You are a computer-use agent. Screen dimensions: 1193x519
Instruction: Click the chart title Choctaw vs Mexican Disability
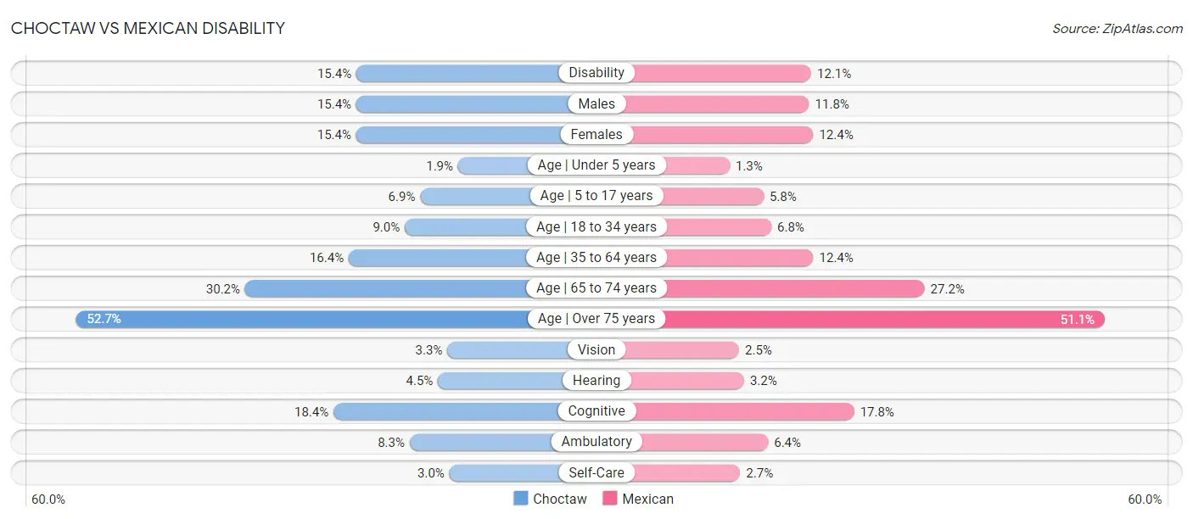tap(148, 28)
